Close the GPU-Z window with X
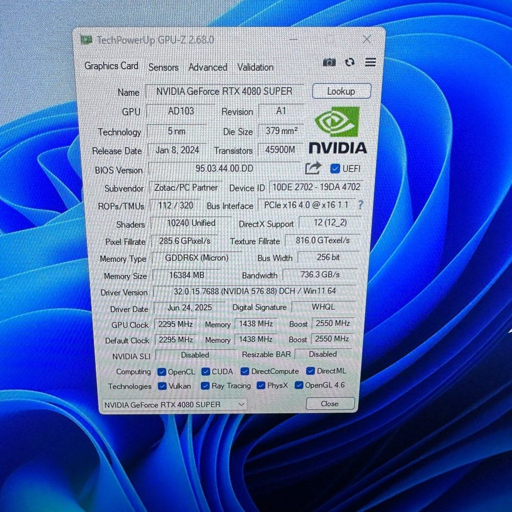The image size is (512, 512). point(367,39)
